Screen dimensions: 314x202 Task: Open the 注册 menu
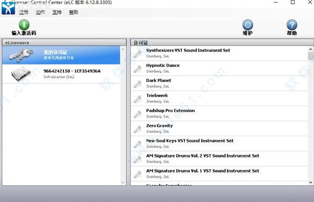pyautogui.click(x=24, y=12)
